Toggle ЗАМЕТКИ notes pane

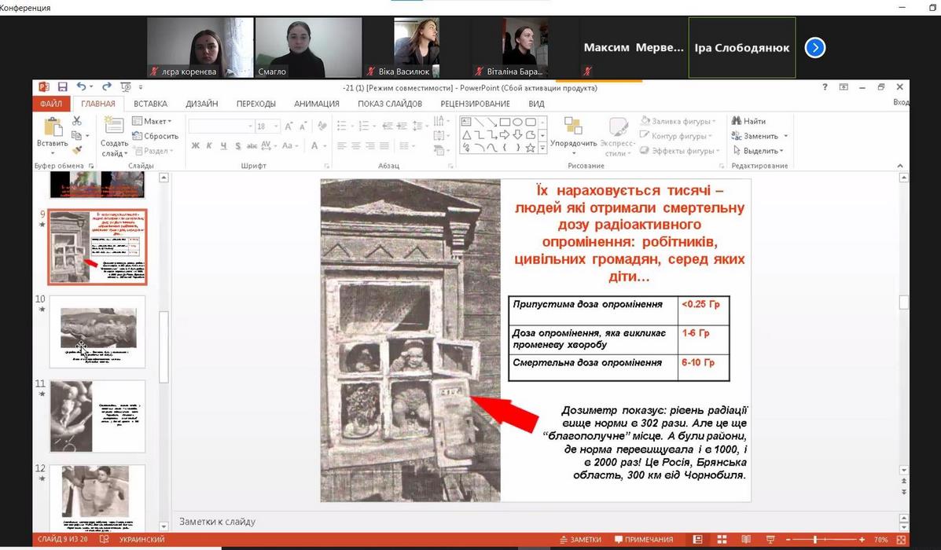pyautogui.click(x=580, y=540)
